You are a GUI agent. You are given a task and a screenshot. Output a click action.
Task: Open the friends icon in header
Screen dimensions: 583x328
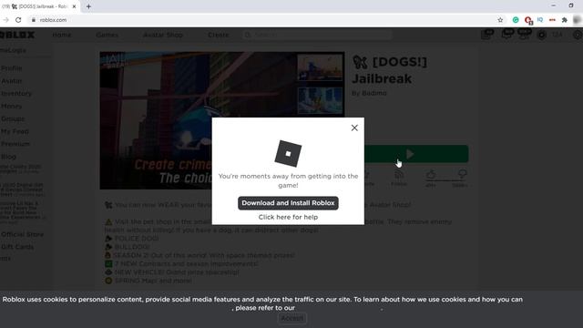click(x=524, y=35)
